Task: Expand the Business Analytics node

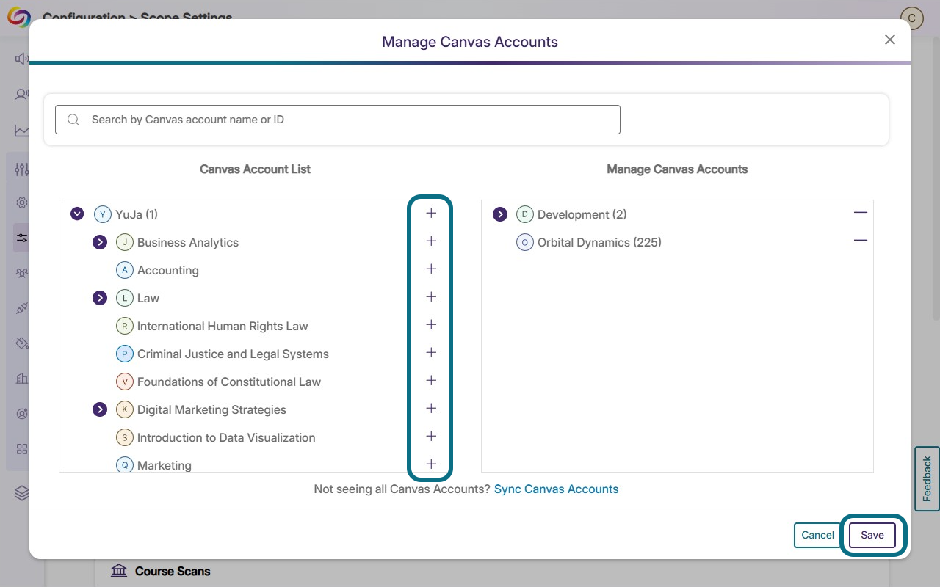Action: coord(100,242)
